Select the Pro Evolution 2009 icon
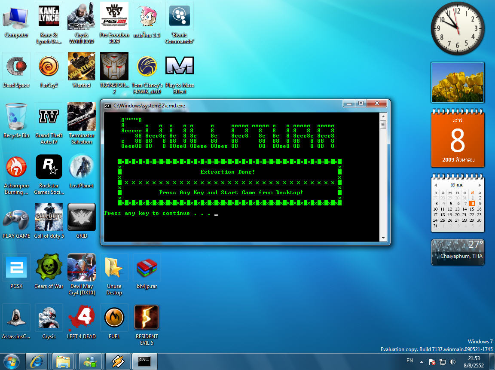Viewport: 495px width, 370px height. click(x=114, y=23)
